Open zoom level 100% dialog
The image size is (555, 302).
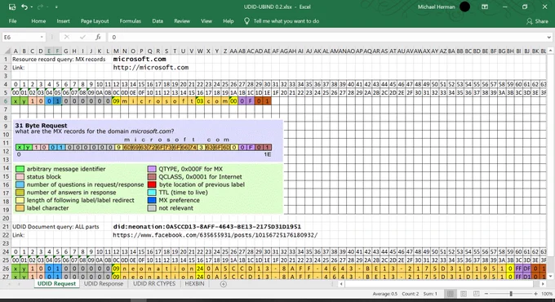(x=547, y=294)
